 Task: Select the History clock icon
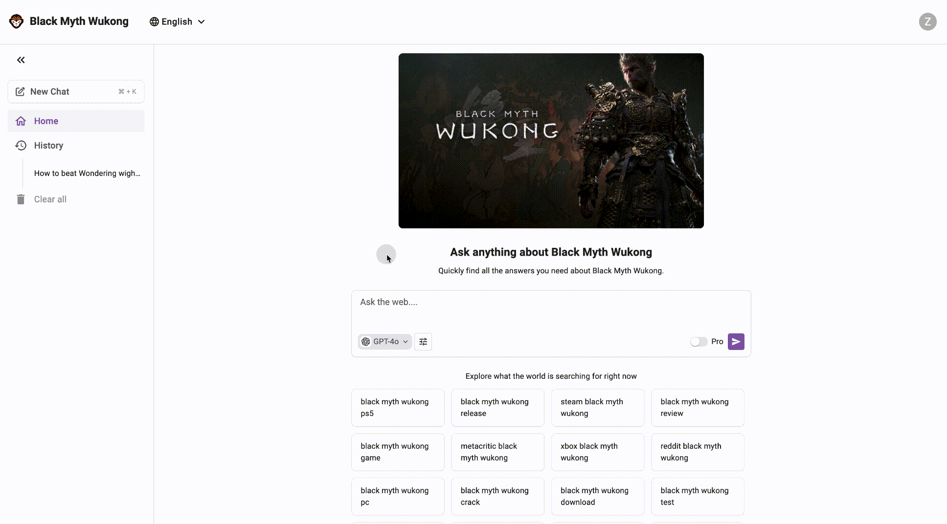click(21, 145)
